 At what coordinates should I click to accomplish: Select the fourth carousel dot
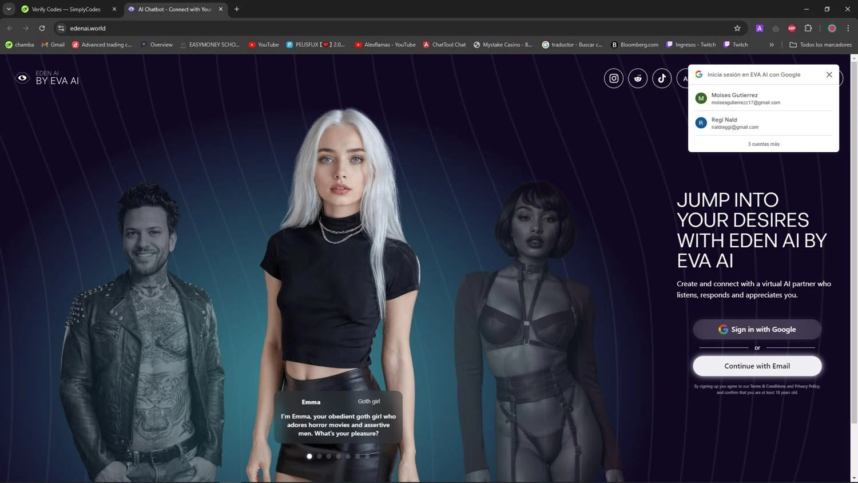pyautogui.click(x=339, y=456)
